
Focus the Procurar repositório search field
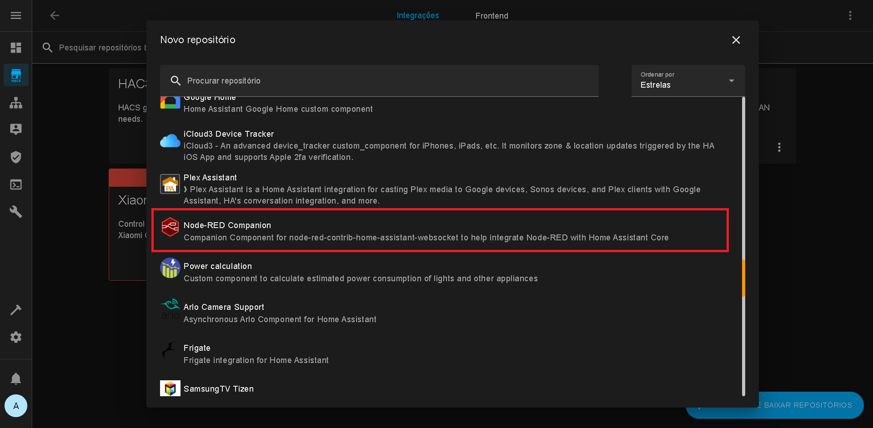(379, 80)
